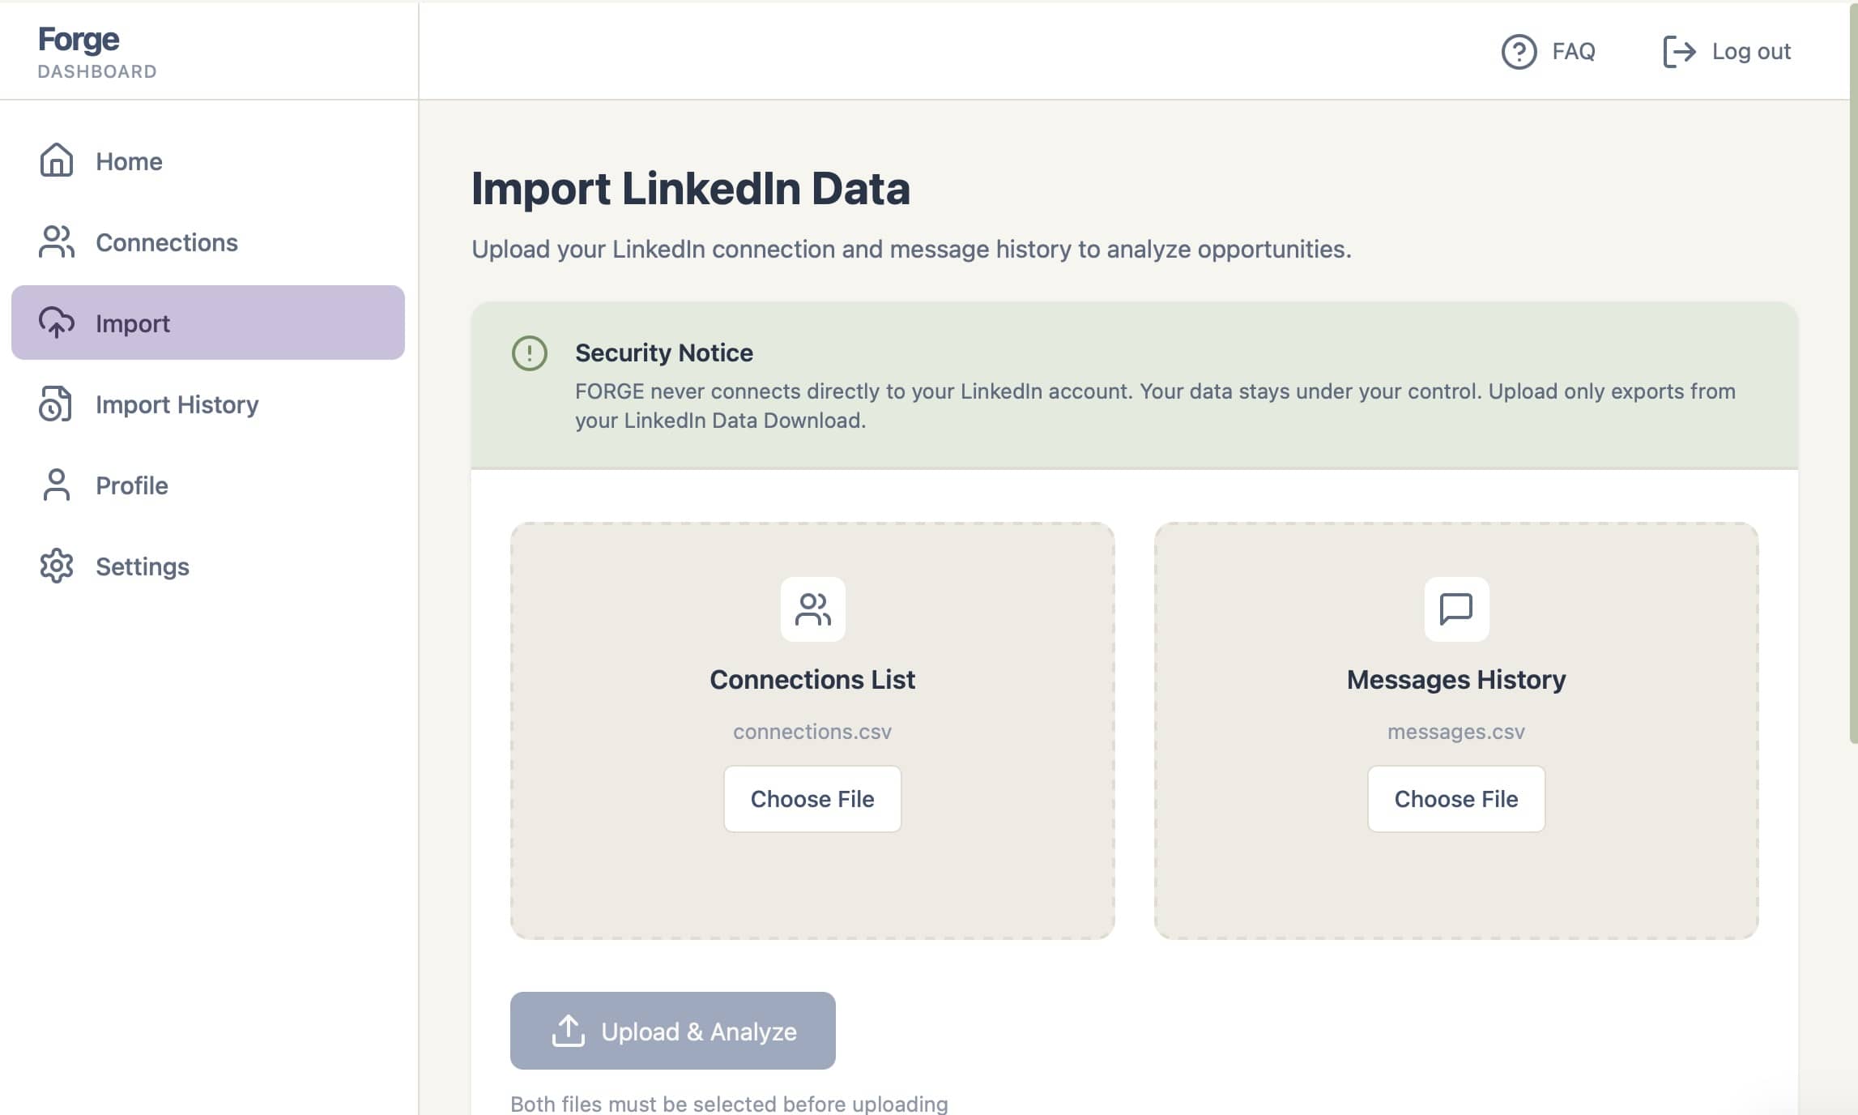
Task: Click the Log out arrow icon
Action: (1679, 51)
